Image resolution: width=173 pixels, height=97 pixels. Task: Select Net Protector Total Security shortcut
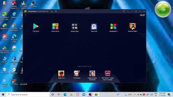pyautogui.click(x=5, y=50)
